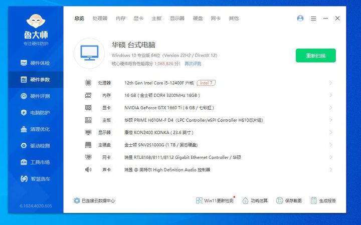Switch to the top 显卡 tab

tap(138, 19)
